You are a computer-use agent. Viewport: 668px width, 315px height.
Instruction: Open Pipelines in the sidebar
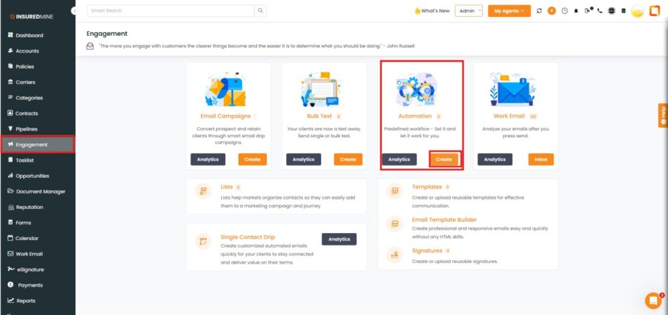click(30, 129)
